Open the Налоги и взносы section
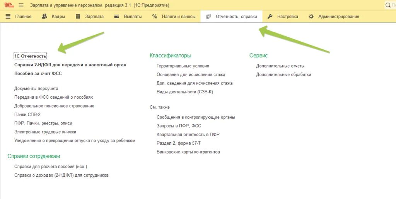Viewport: 396px width, 199px height. [x=179, y=17]
